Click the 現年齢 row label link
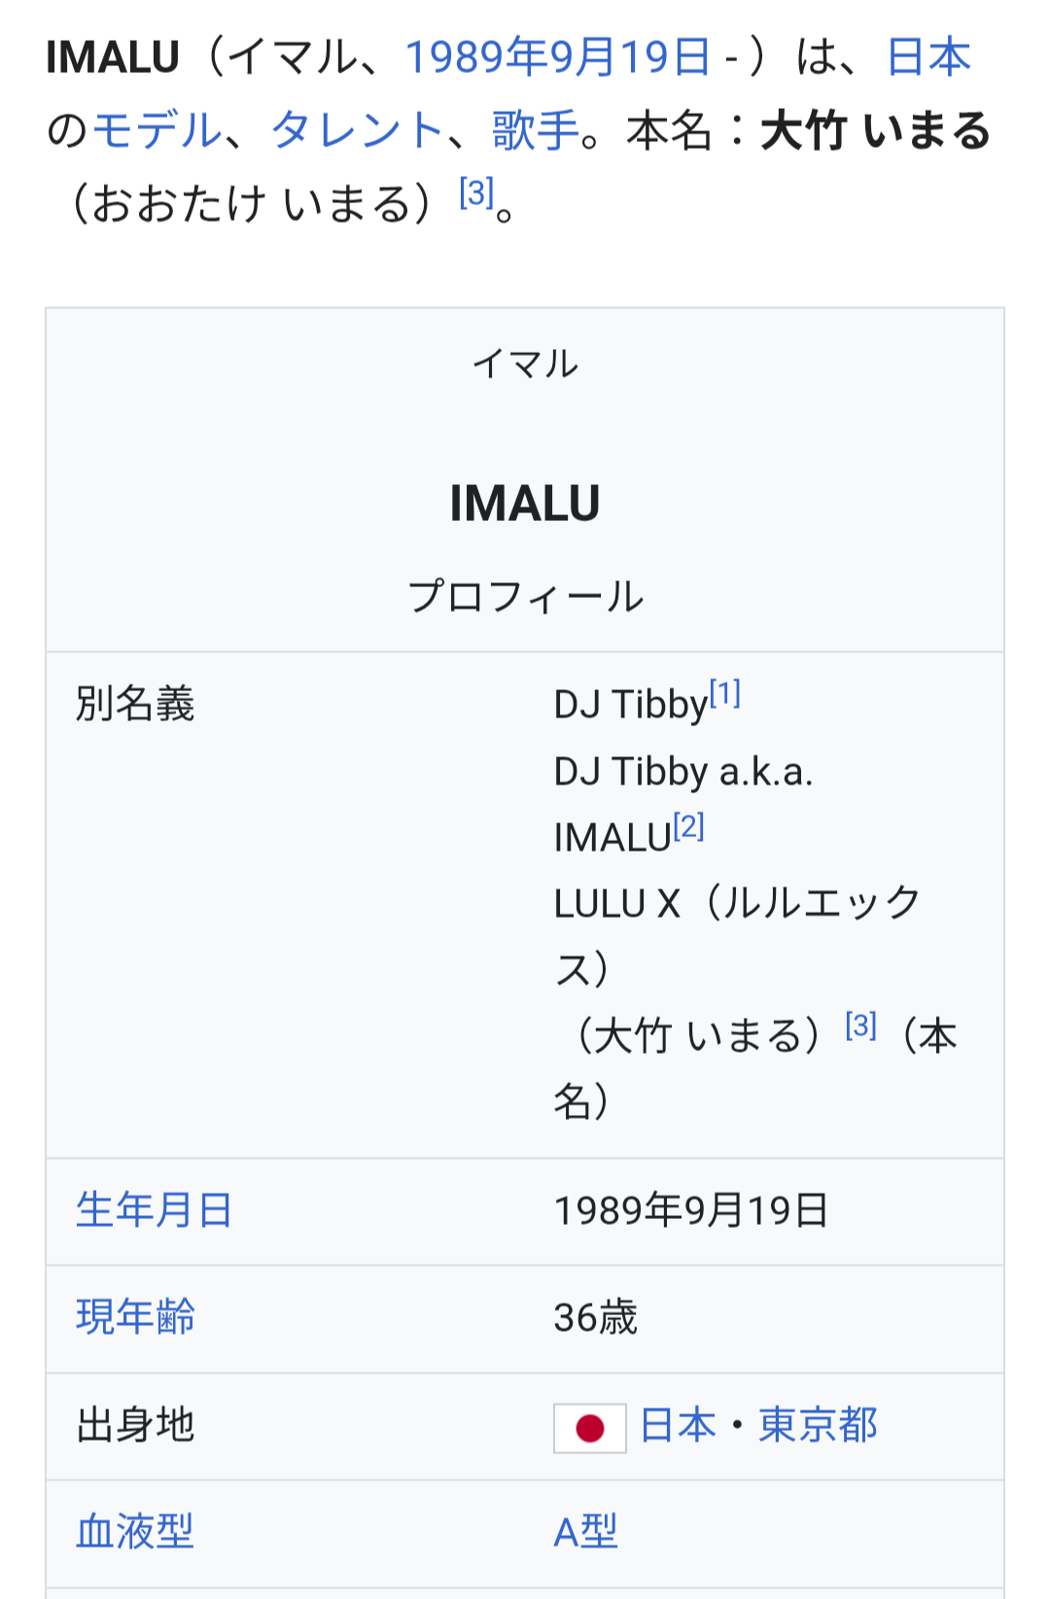Image resolution: width=1050 pixels, height=1599 pixels. [x=135, y=1318]
